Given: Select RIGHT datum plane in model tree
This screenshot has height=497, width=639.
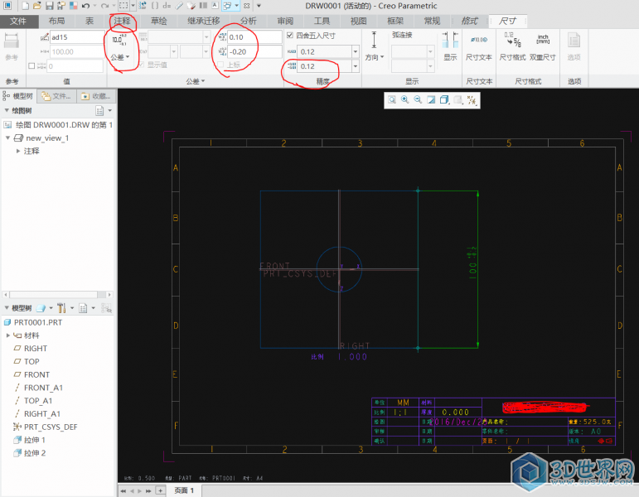Looking at the screenshot, I should coord(36,348).
